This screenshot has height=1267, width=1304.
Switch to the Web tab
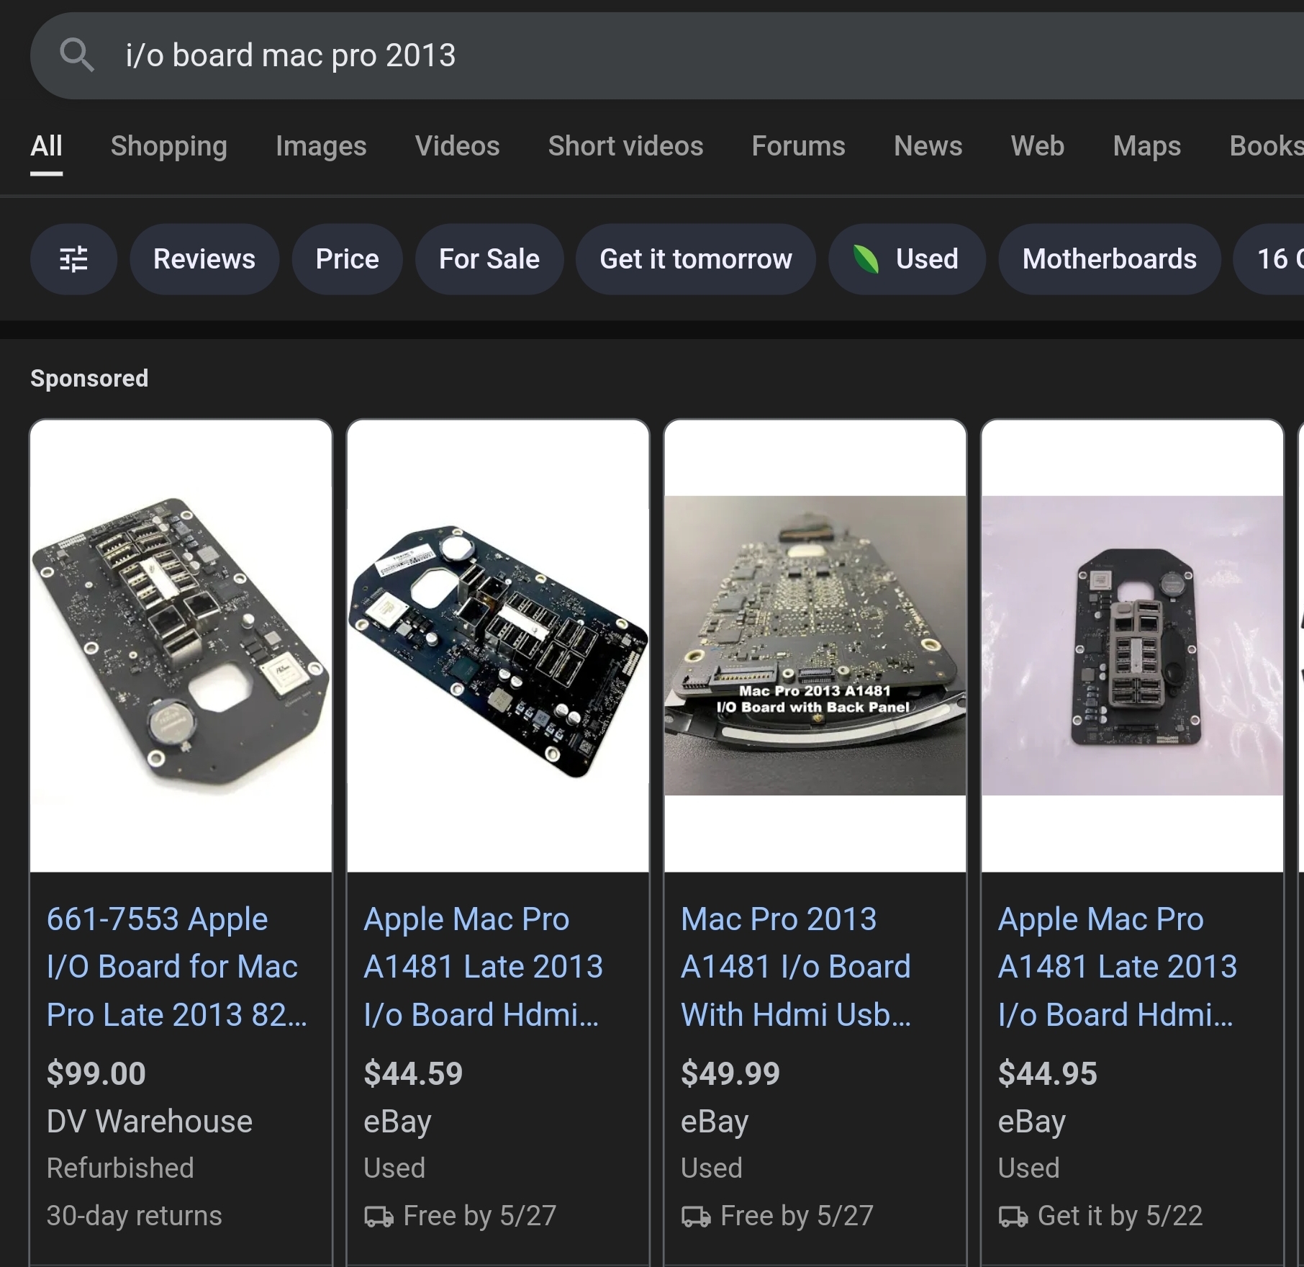tap(1038, 146)
